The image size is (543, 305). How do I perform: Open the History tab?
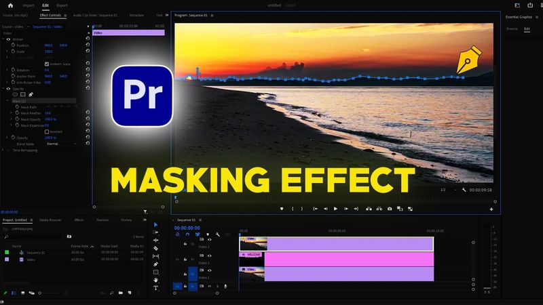coord(126,220)
